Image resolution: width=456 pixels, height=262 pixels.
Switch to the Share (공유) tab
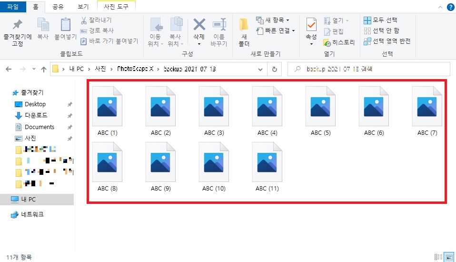[x=58, y=7]
